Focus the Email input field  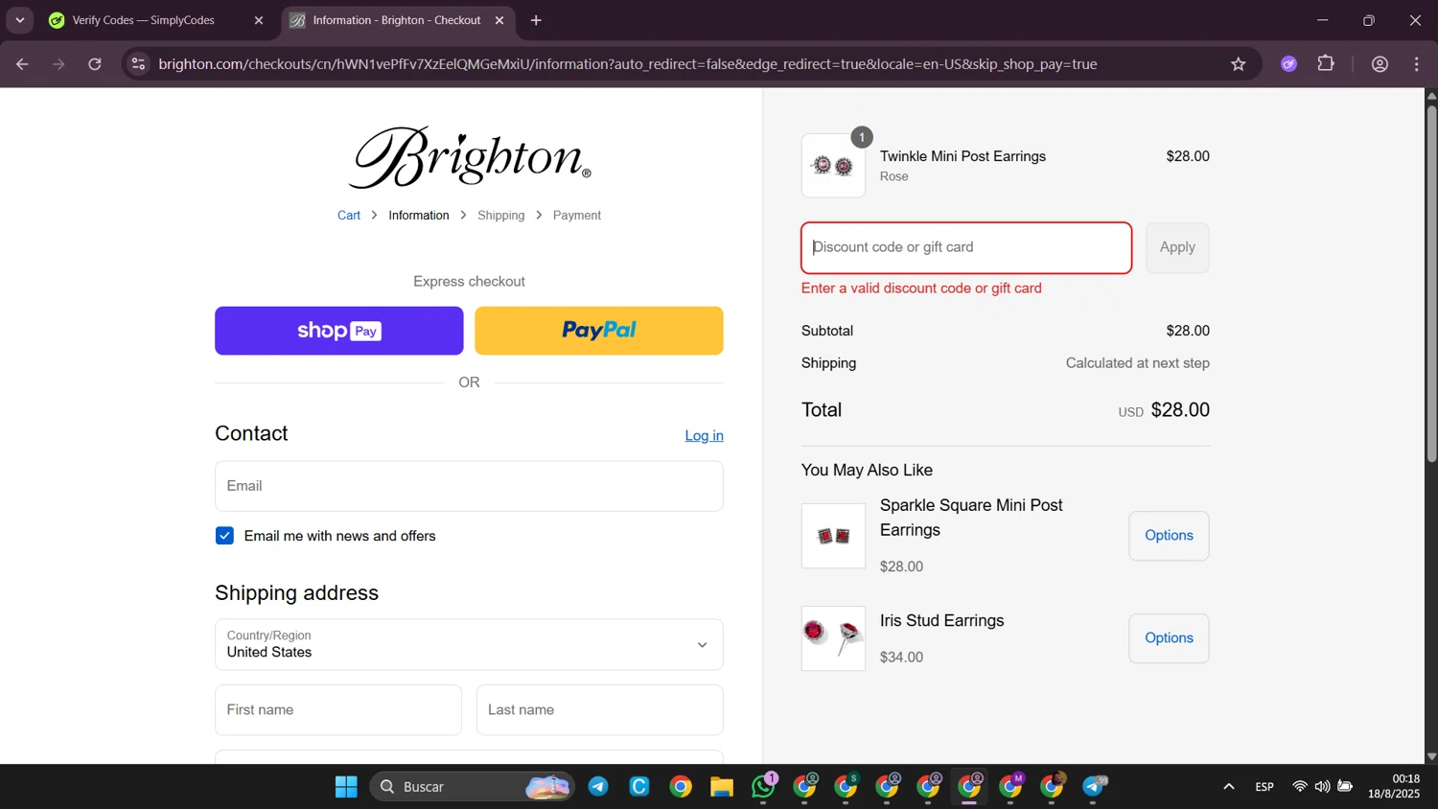(469, 486)
